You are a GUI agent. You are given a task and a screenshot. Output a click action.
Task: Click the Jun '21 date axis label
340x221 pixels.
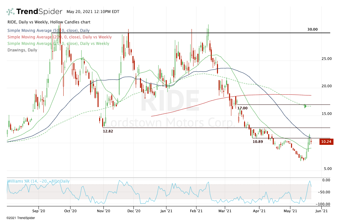321,211
